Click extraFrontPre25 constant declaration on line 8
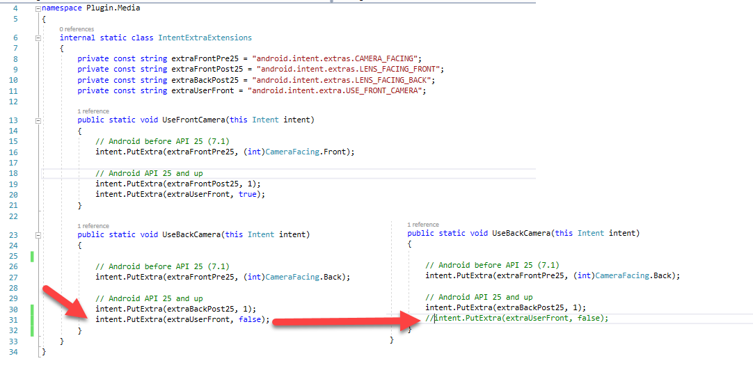Viewport: 753px width, 386px height. 205,58
